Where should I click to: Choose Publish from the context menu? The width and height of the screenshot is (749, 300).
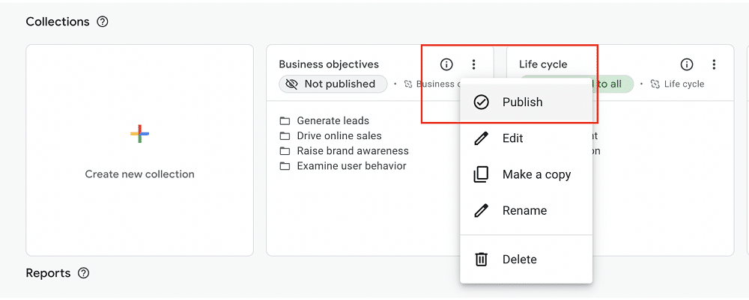click(x=526, y=102)
